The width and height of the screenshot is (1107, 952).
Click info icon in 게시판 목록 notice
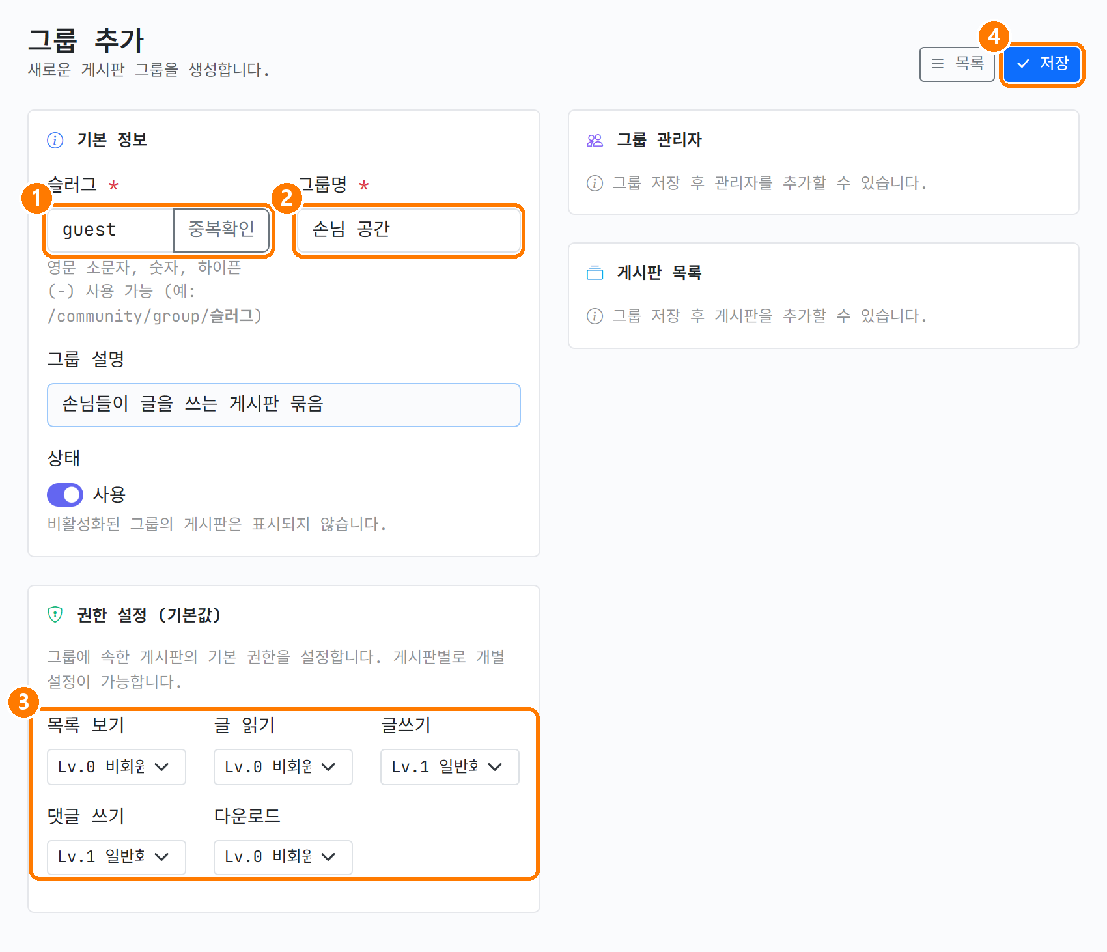[595, 316]
